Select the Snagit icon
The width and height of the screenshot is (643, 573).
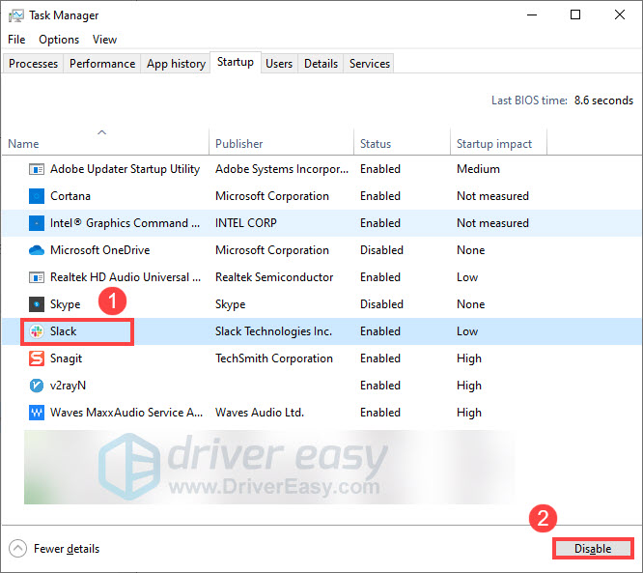tap(37, 358)
